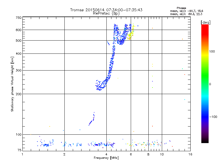
Task: Click the '[deg]' colorbar unit label
Action: 206,22
